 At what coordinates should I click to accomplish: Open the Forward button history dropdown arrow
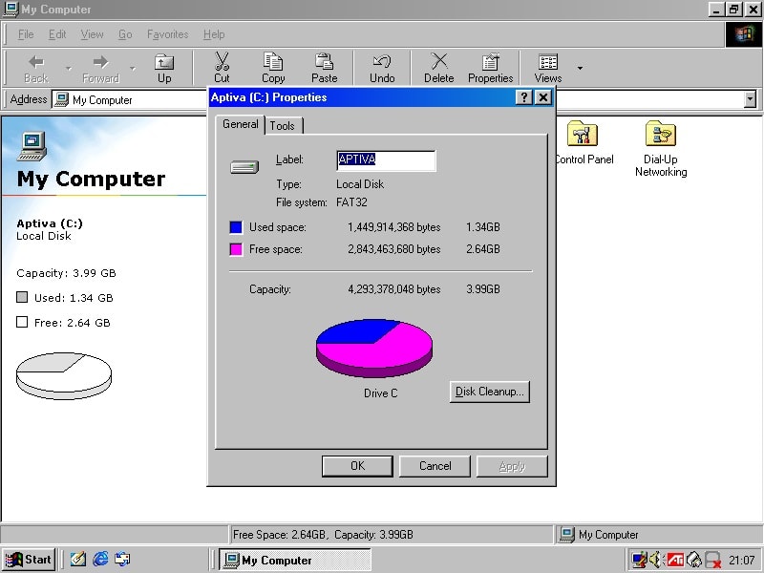[133, 68]
